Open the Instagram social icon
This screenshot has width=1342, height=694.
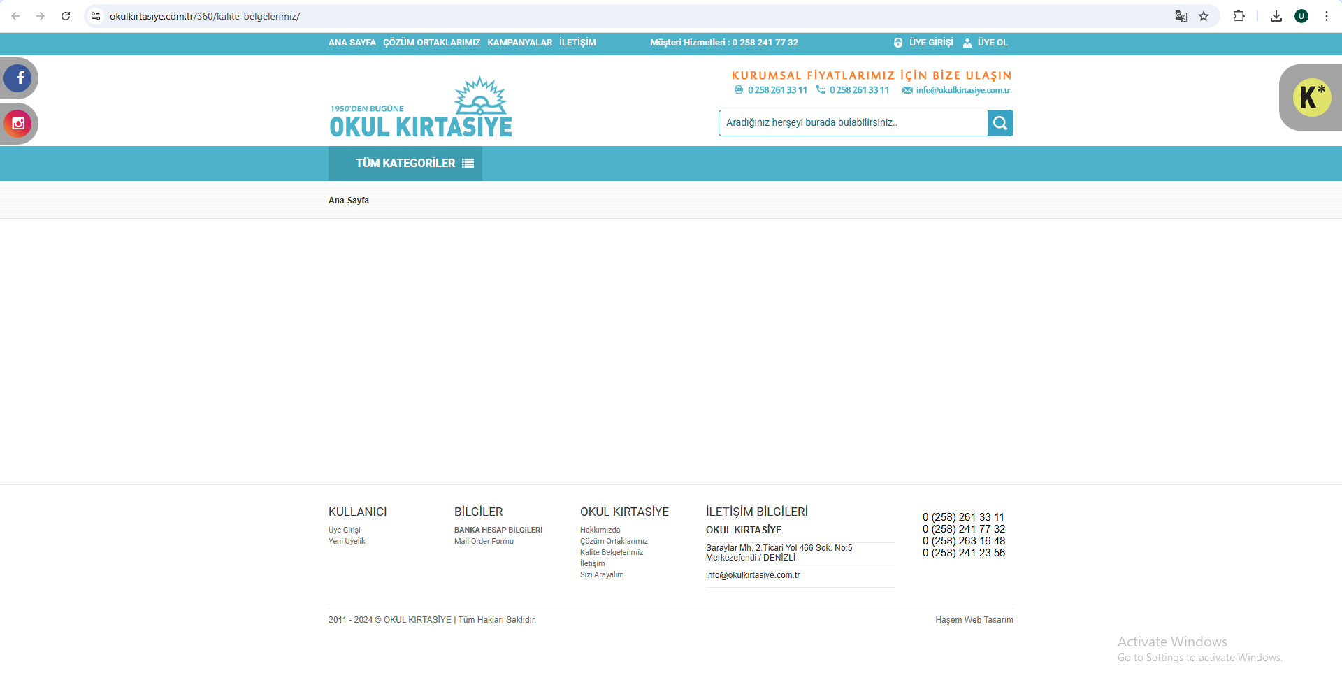coord(18,124)
